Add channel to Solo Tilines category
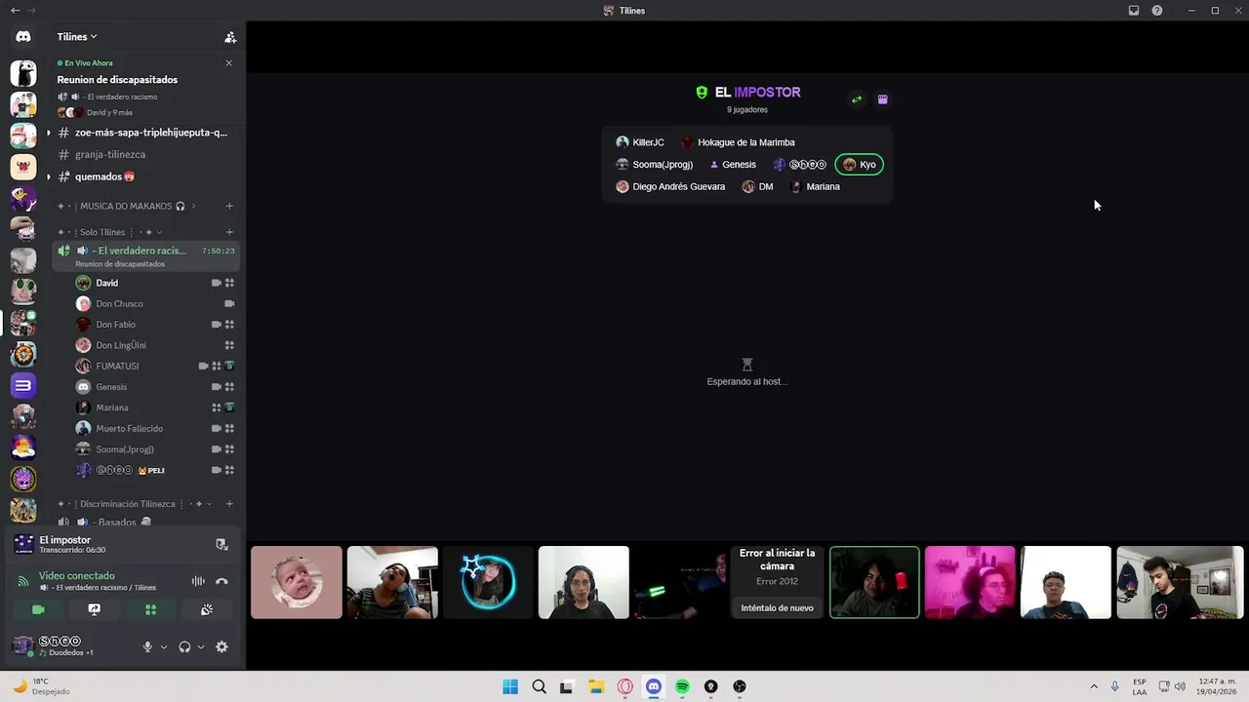The height and width of the screenshot is (702, 1249). [x=229, y=232]
